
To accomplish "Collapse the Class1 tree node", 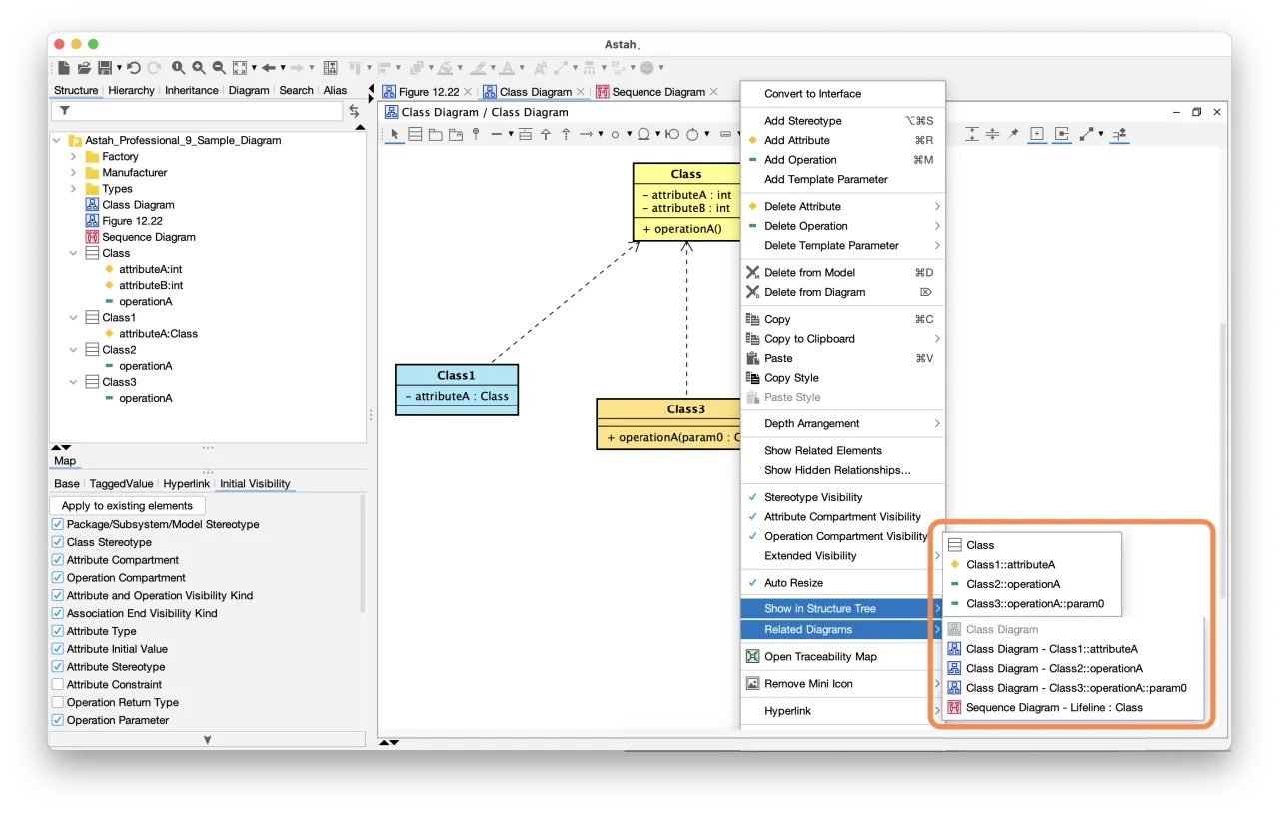I will [74, 317].
